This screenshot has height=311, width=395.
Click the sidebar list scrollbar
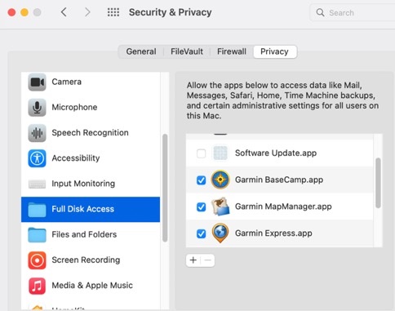[x=165, y=188]
